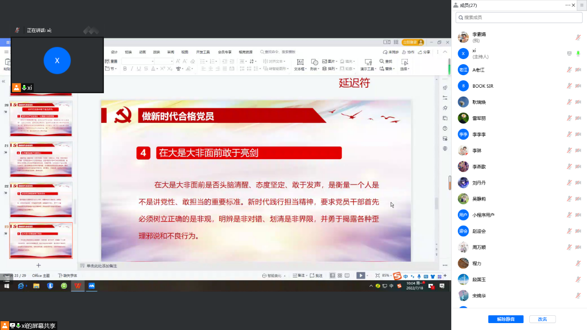587x330 pixels.
Task: Open the 审阅 ribbon tab
Action: [170, 52]
